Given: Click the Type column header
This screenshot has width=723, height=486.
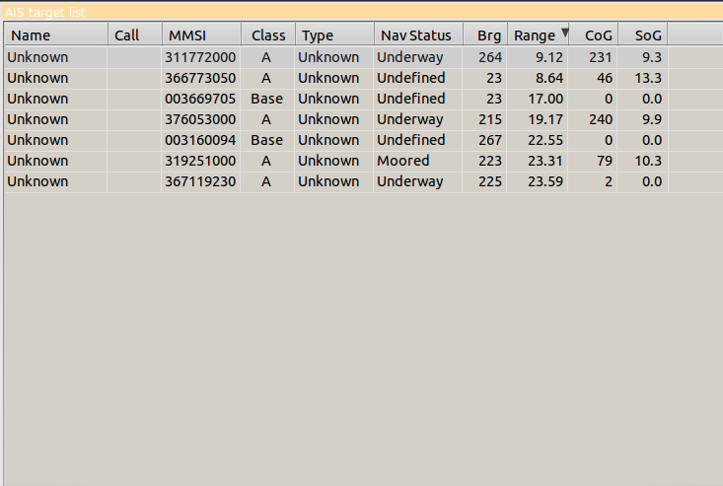Looking at the screenshot, I should [333, 35].
